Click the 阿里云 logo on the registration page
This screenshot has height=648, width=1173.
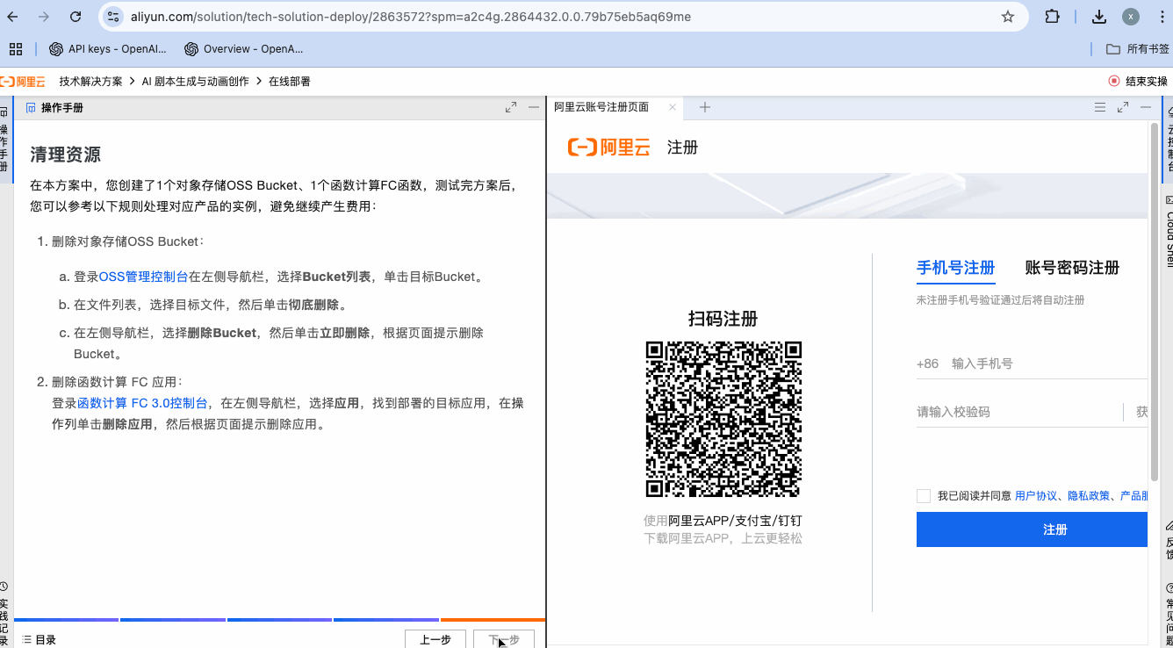pyautogui.click(x=608, y=147)
